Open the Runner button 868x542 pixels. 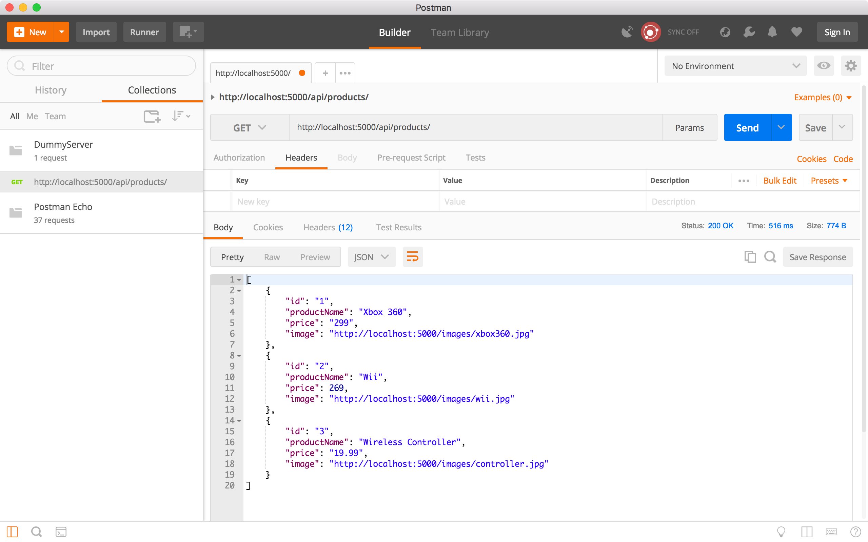tap(144, 32)
